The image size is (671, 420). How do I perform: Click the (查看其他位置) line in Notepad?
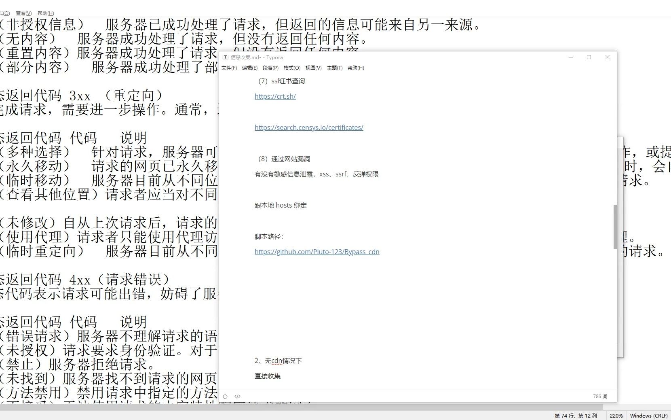pyautogui.click(x=109, y=195)
